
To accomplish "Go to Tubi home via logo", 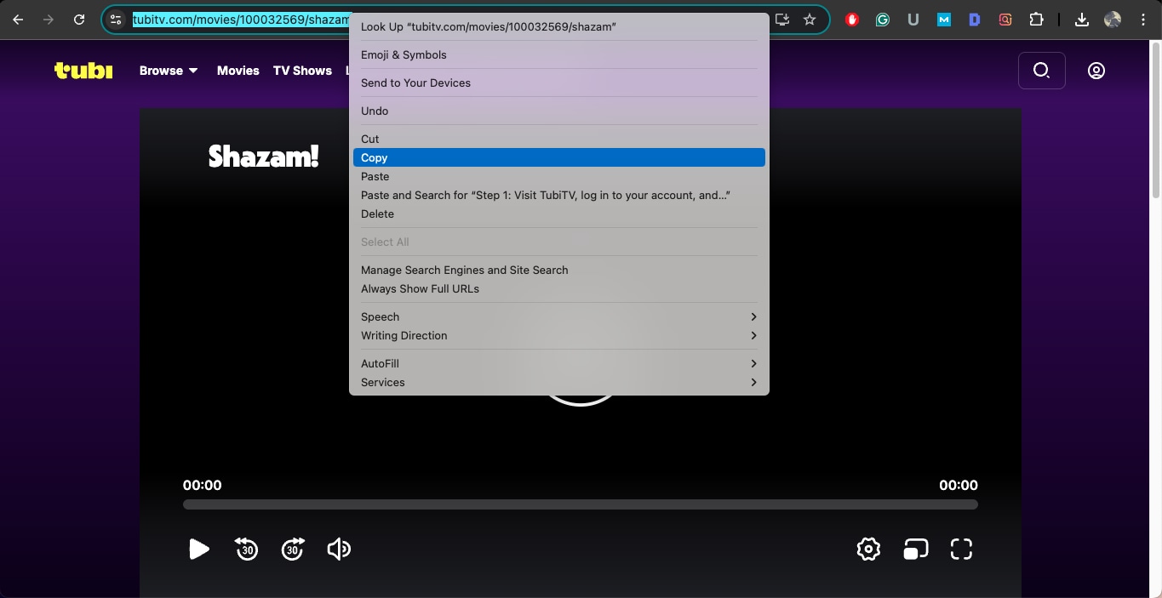I will click(x=83, y=71).
